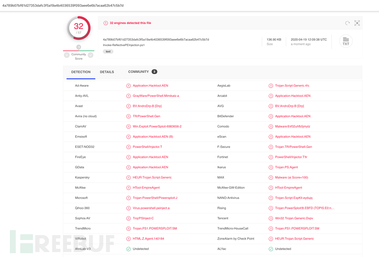Viewport: 379px width, 257px height.
Task: Click the warning icon for Tencent detection
Action: 271,218
